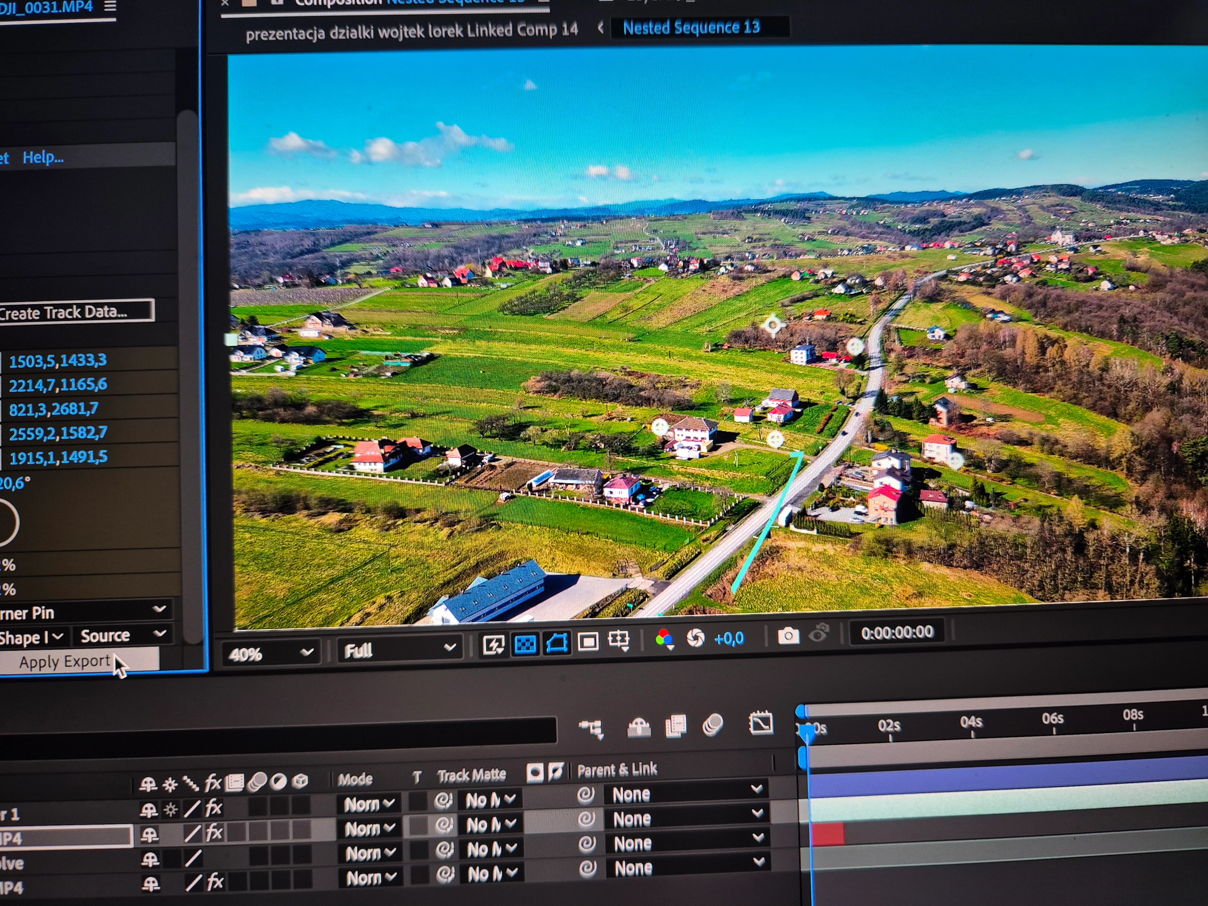Toggle mask and shape path visibility

point(557,643)
